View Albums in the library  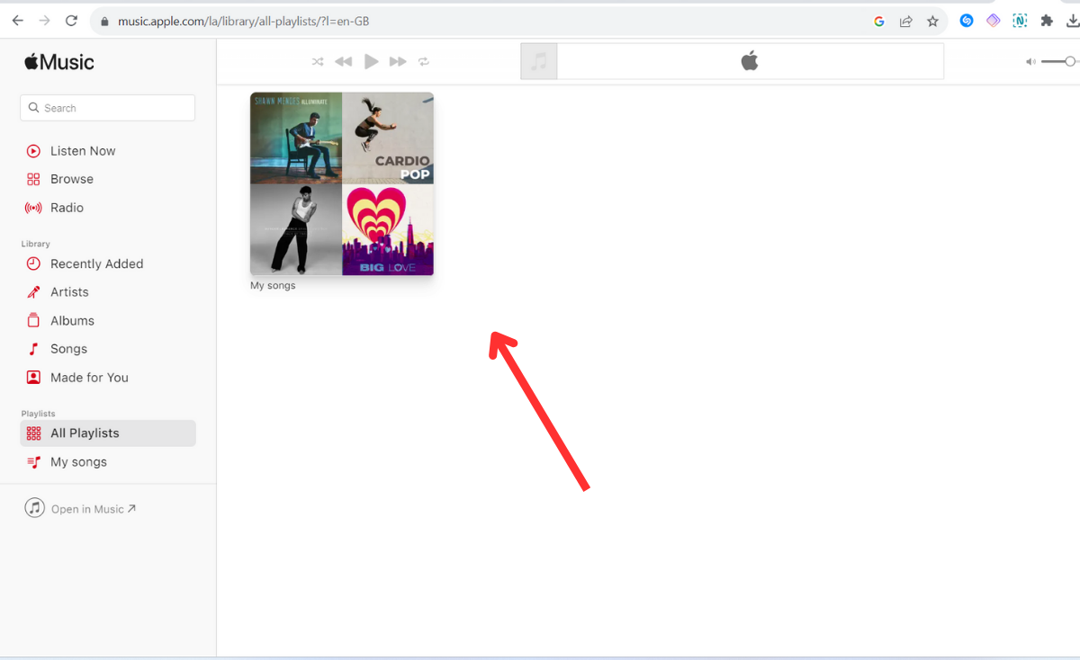pos(72,321)
